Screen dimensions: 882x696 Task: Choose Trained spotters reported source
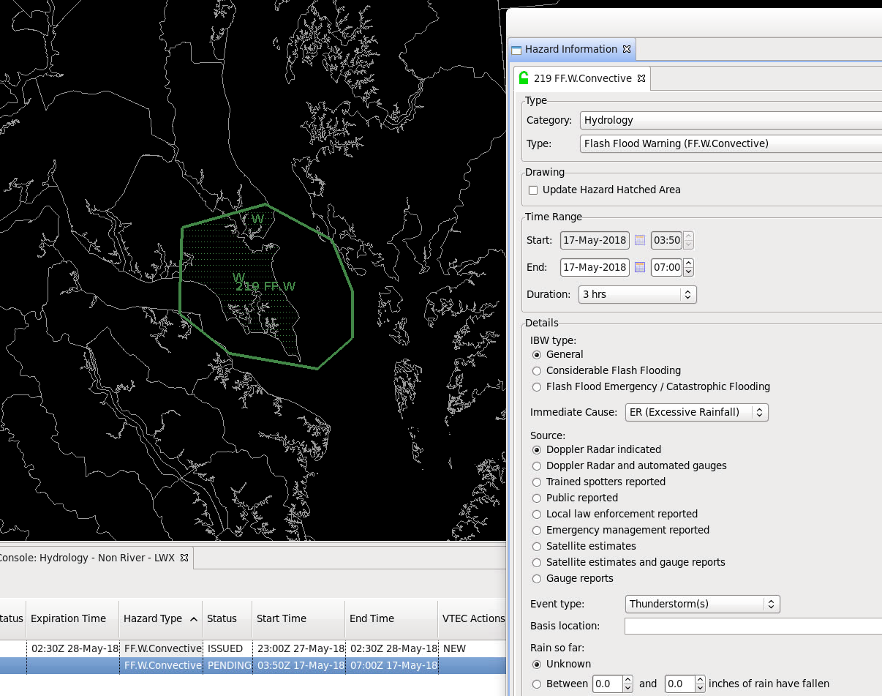click(x=537, y=482)
